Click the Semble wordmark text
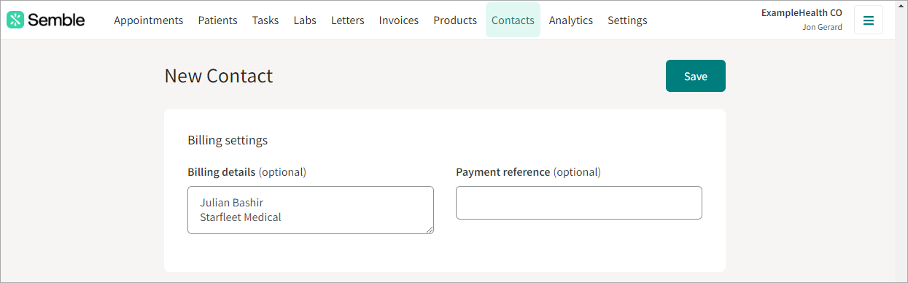 [x=56, y=20]
